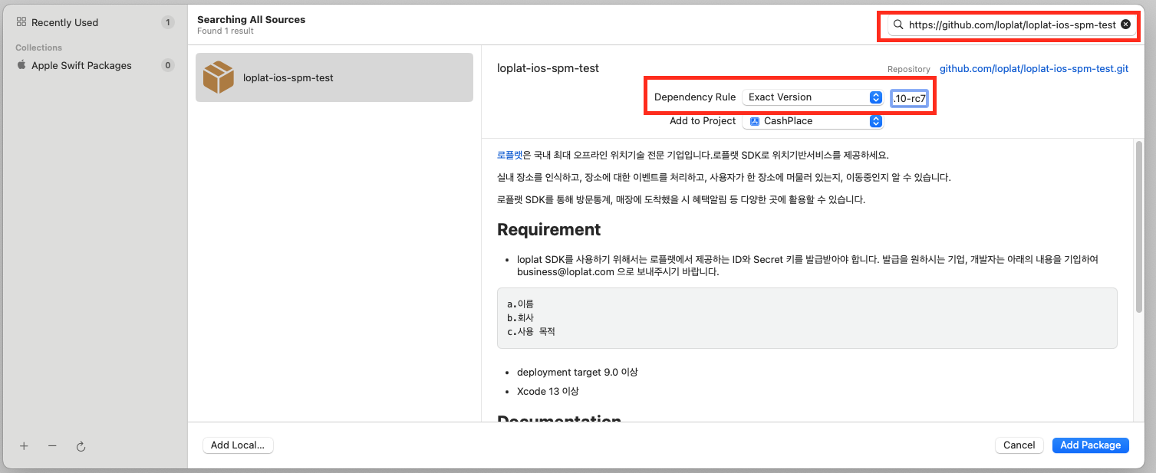Click the package name title in detail pane
Screen dimensions: 1156x473
tap(548, 68)
